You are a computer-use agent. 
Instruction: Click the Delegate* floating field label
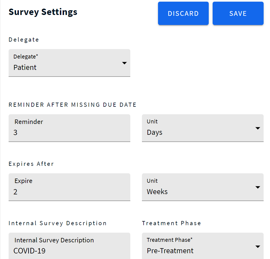[26, 57]
